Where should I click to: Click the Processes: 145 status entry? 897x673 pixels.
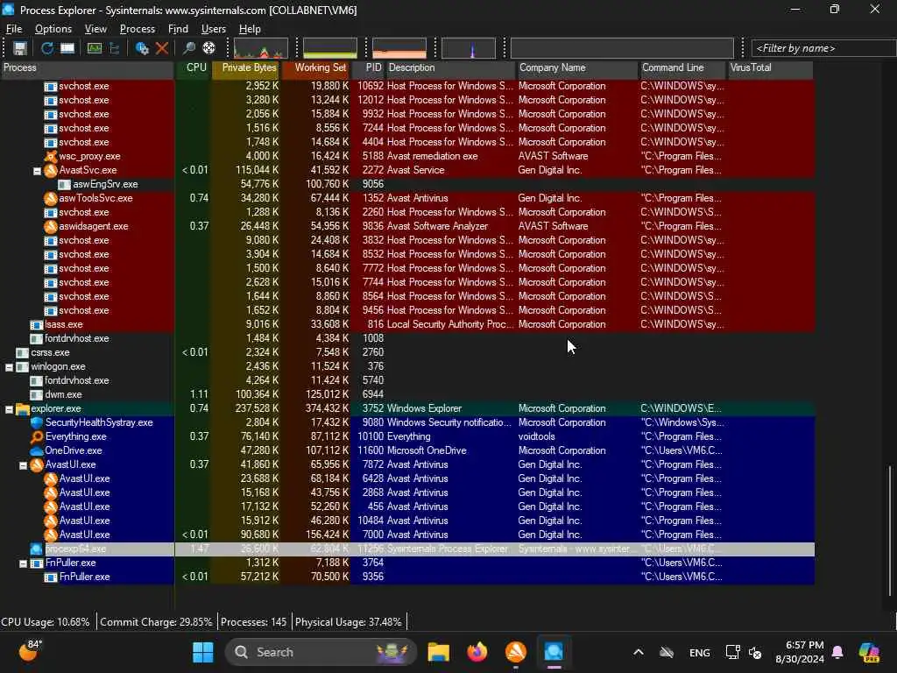[x=253, y=622]
